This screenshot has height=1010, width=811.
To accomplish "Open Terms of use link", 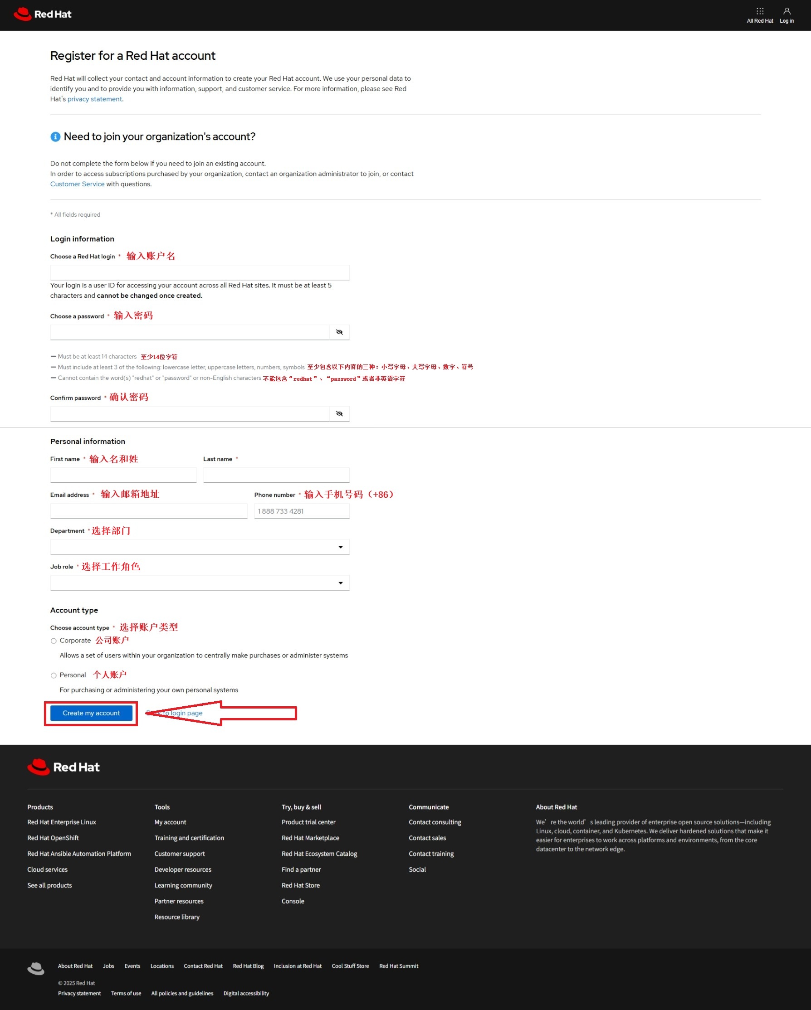I will (x=126, y=993).
